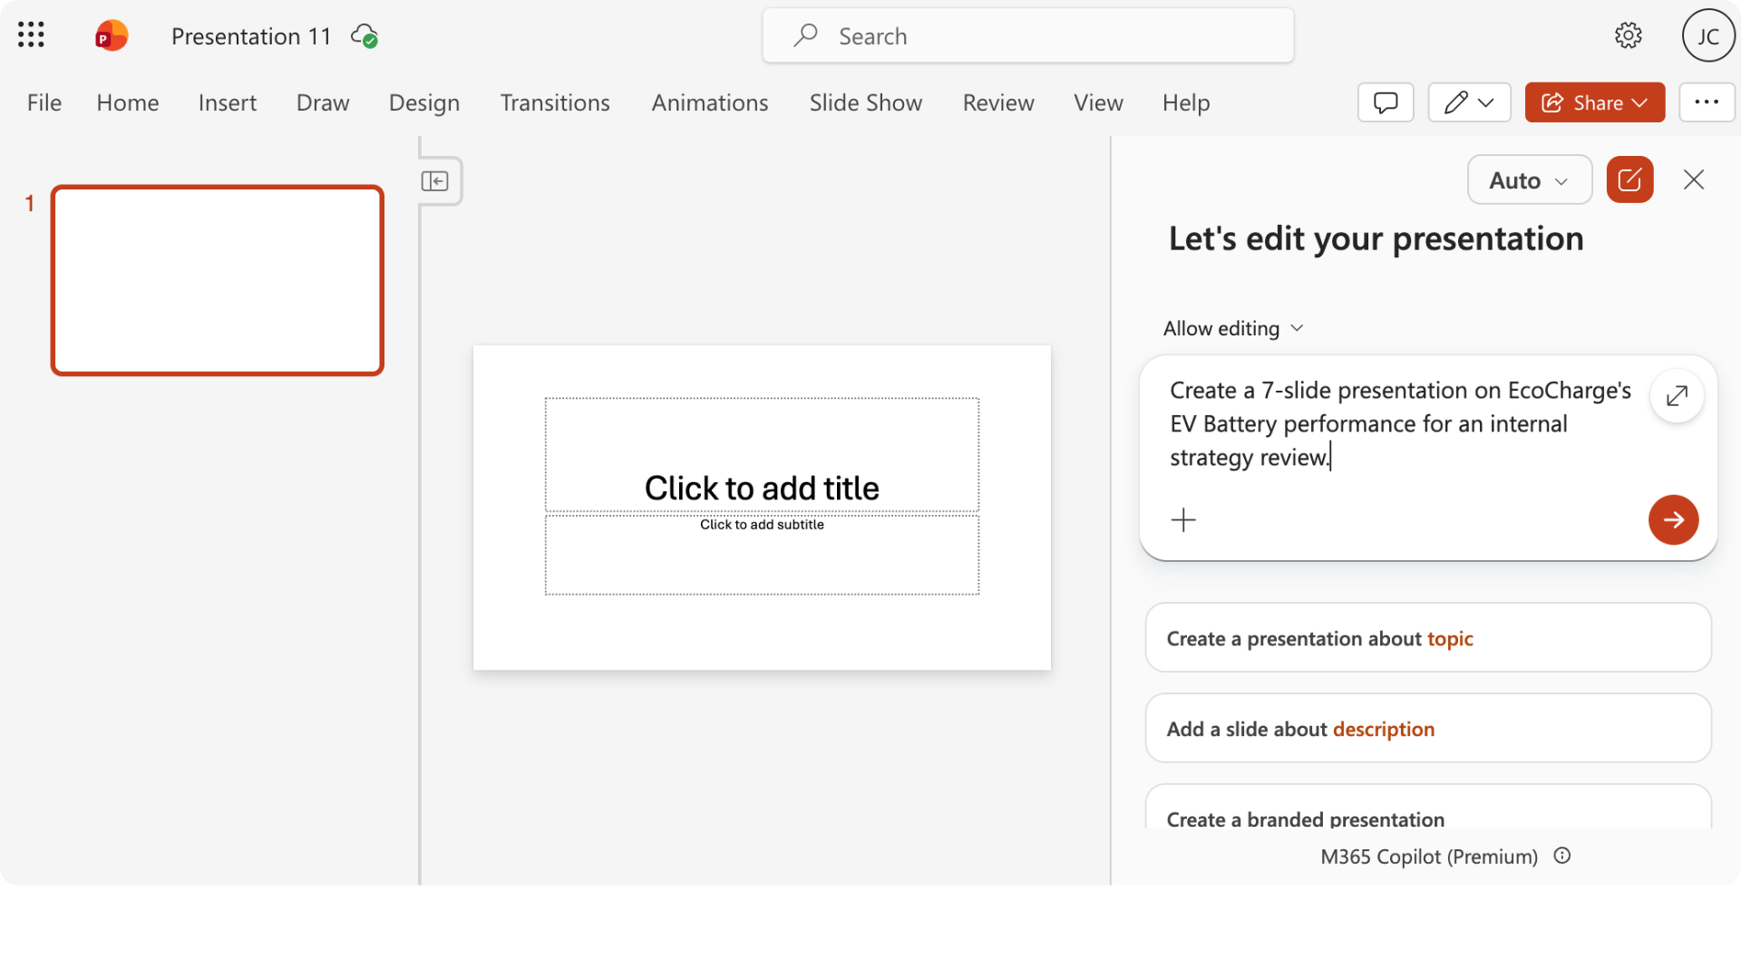This screenshot has height=979, width=1741.
Task: Switch to the Review tab
Action: pos(998,102)
